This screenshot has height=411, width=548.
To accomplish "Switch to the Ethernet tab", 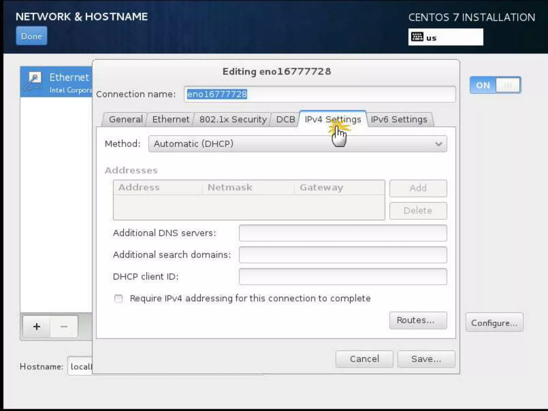I will [x=170, y=119].
